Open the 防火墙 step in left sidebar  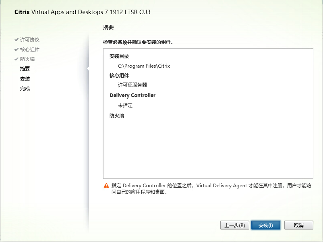click(27, 59)
